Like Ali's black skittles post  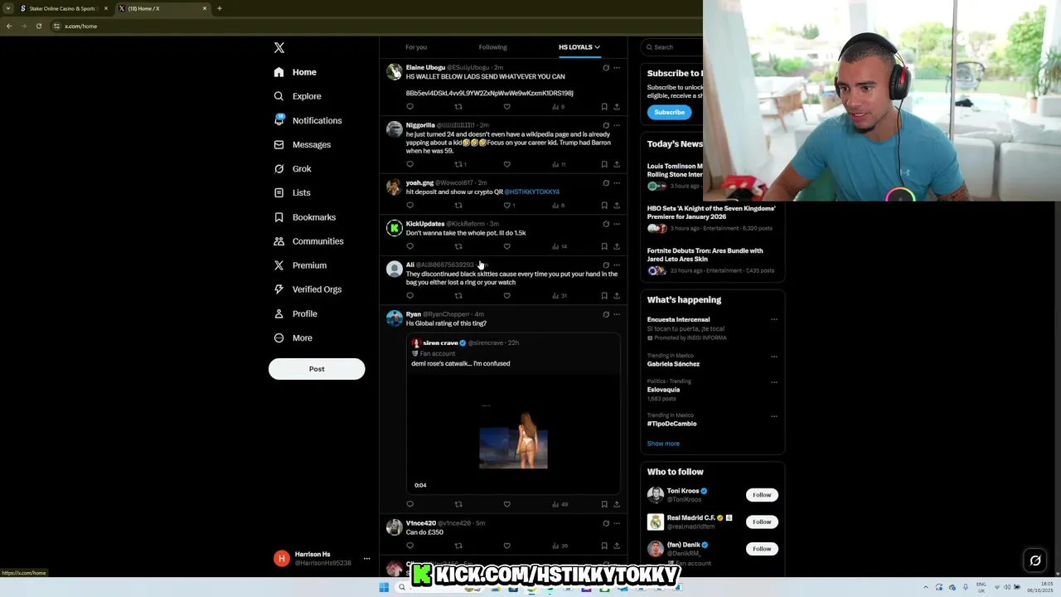pyautogui.click(x=506, y=295)
